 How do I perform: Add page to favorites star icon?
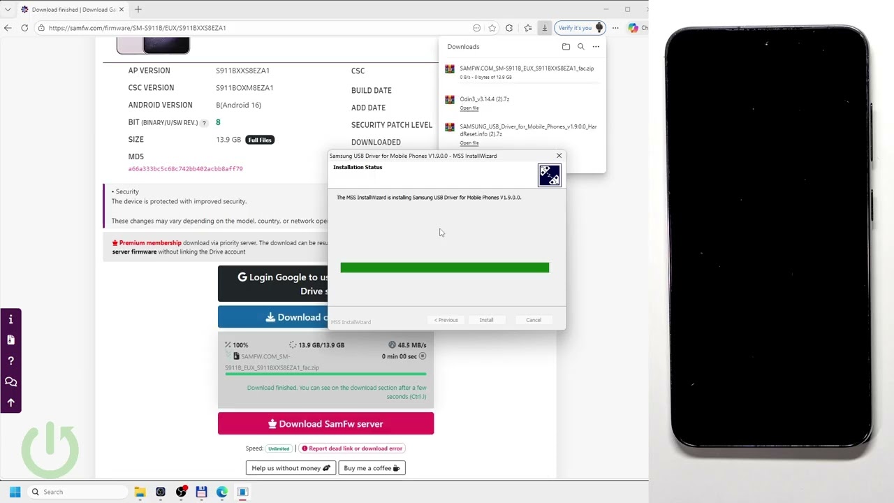pyautogui.click(x=492, y=28)
